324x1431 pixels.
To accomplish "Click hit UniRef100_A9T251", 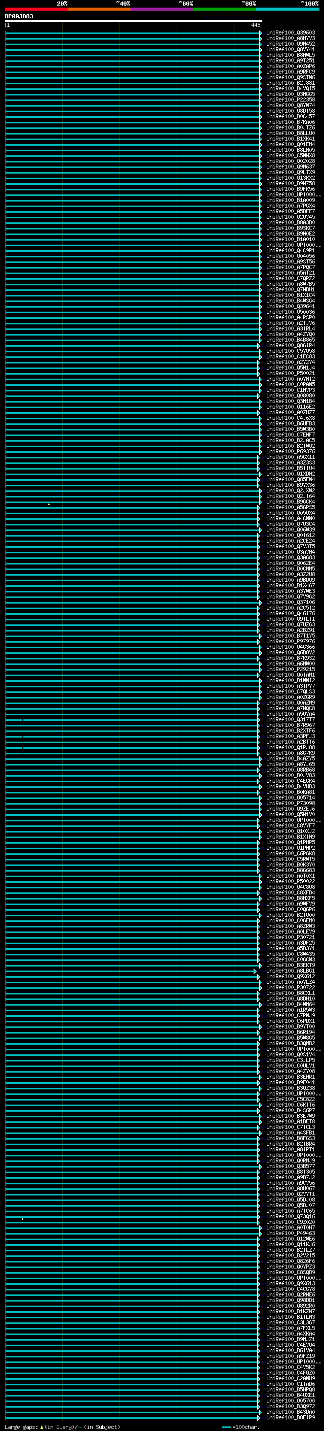I will tap(291, 60).
